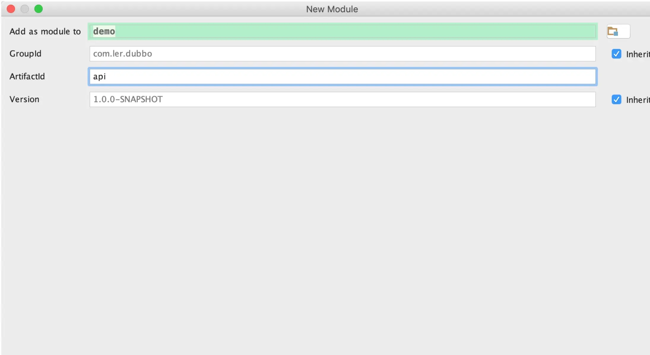This screenshot has height=355, width=650.
Task: Click the GroupId label
Action: tap(26, 54)
